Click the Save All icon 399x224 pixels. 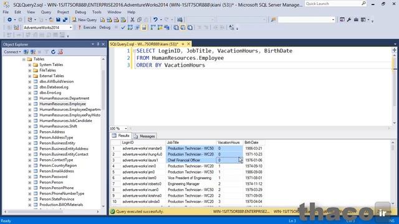pos(65,19)
